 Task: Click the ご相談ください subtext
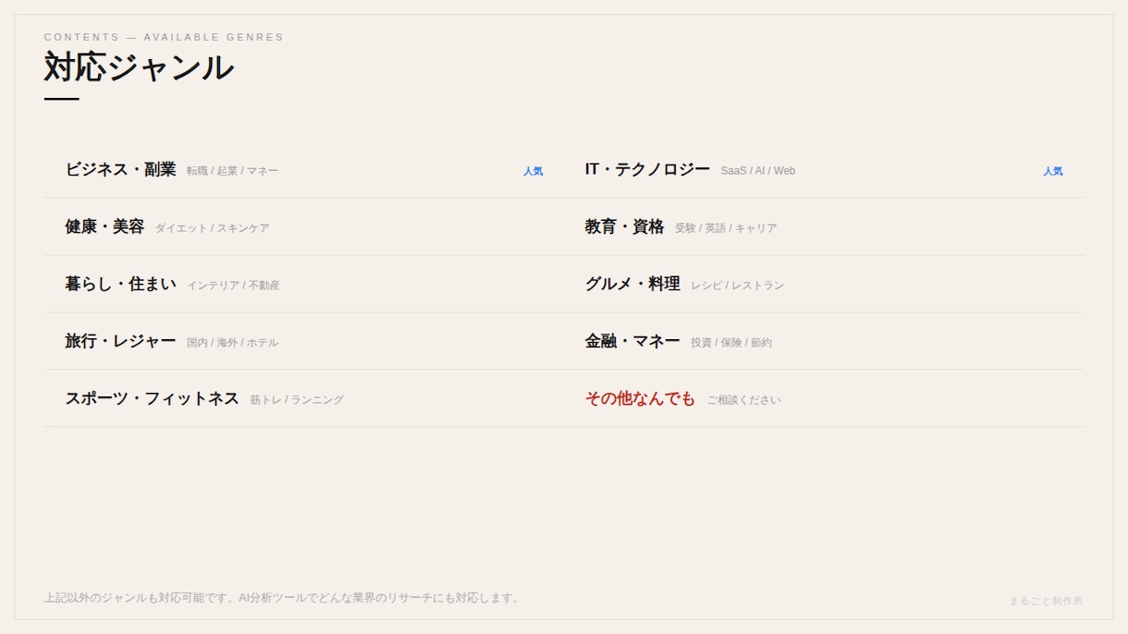pyautogui.click(x=743, y=400)
